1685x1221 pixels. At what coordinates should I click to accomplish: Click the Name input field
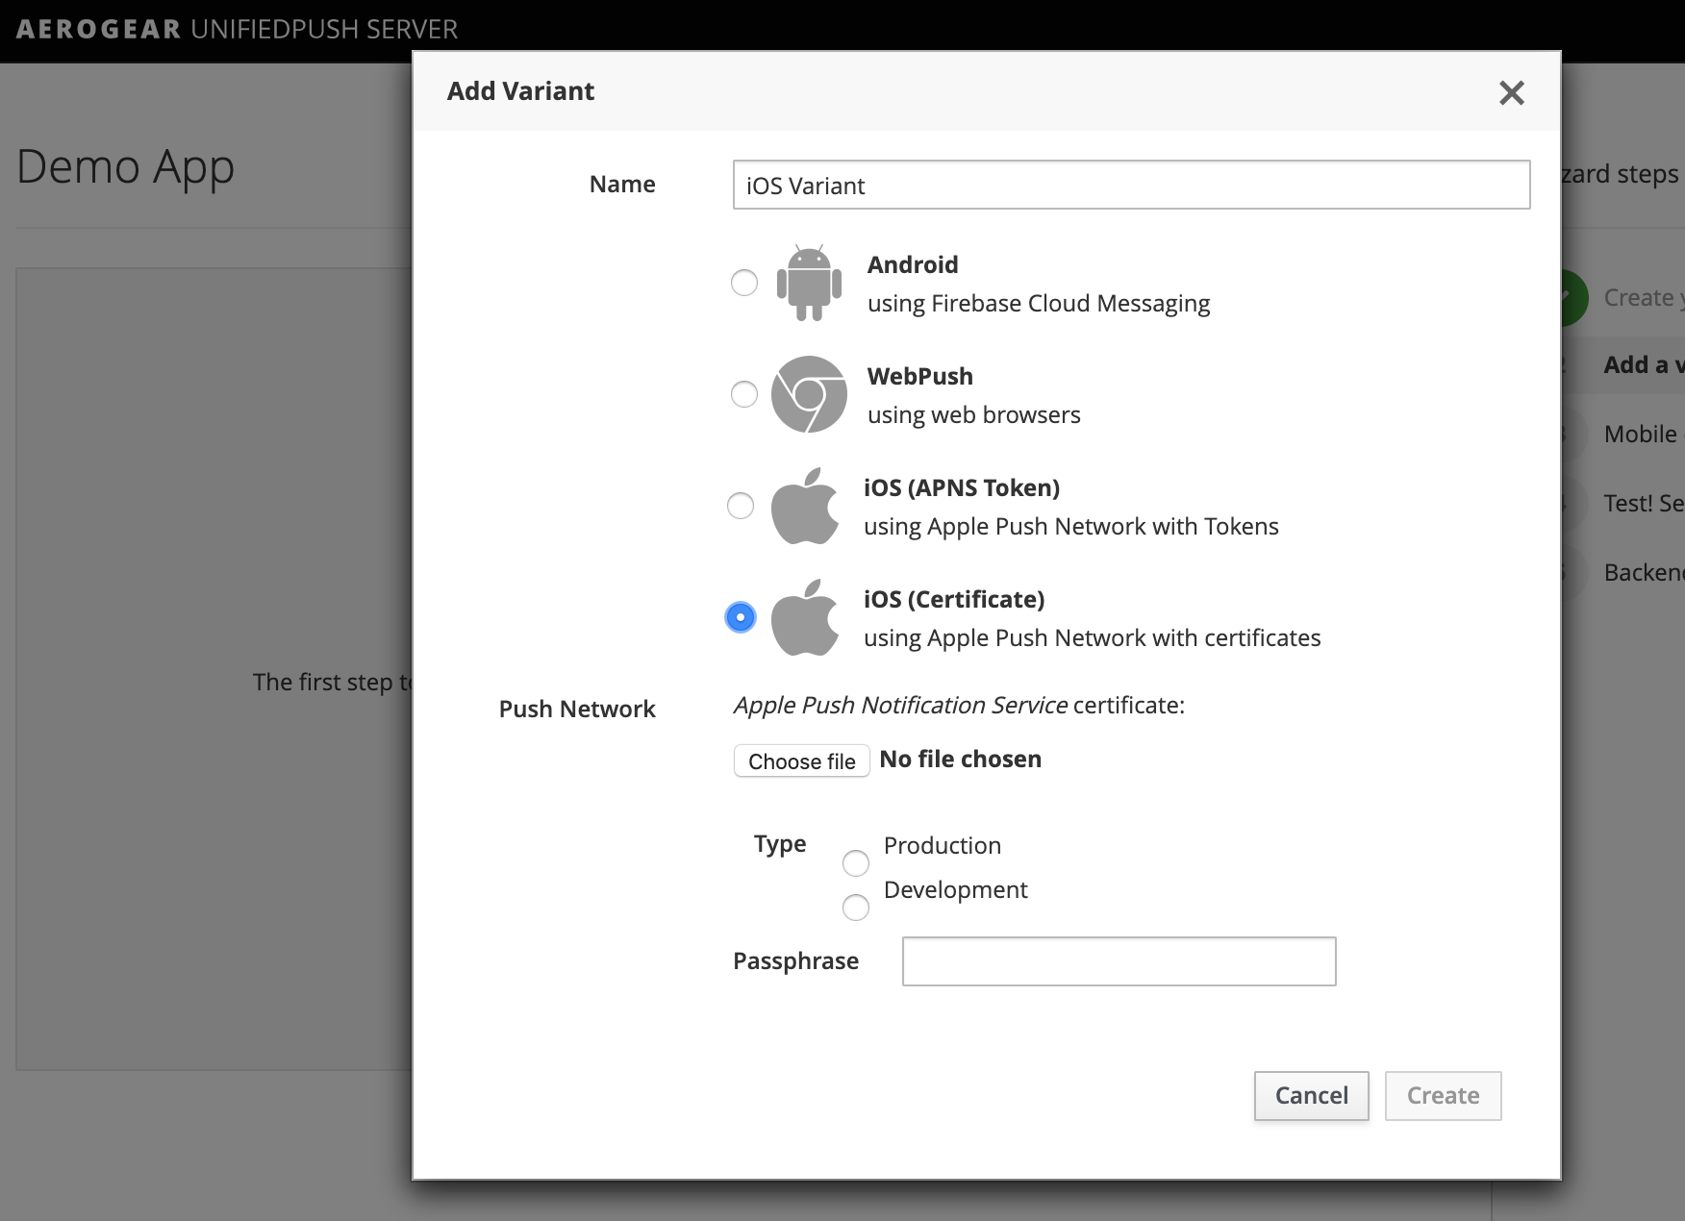pos(1131,185)
